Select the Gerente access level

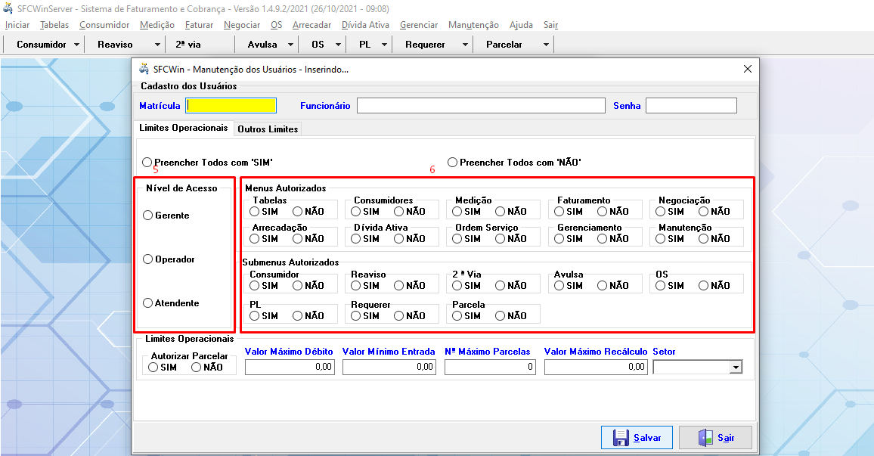point(148,216)
